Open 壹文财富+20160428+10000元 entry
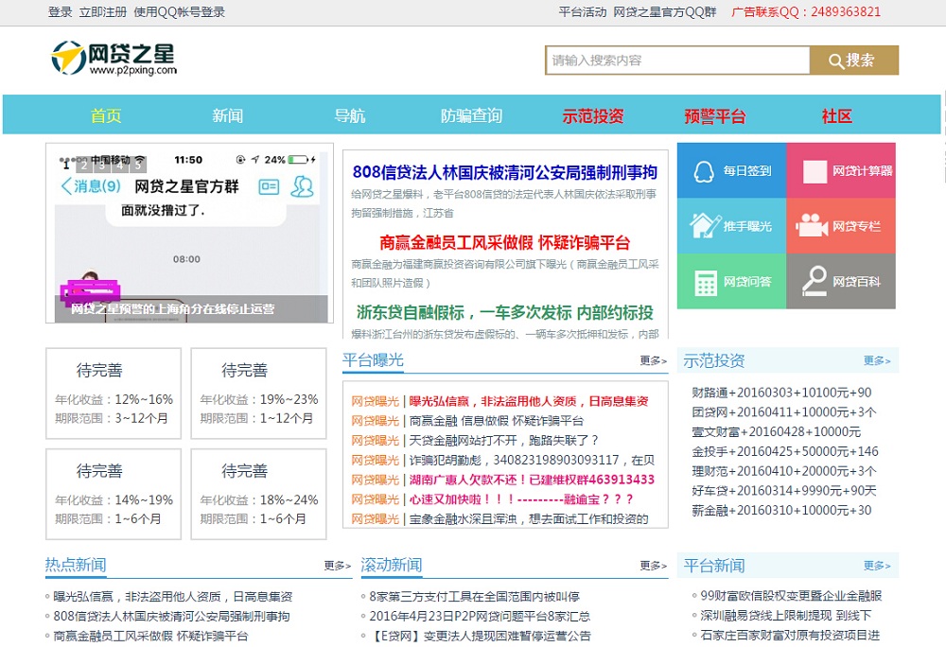 click(x=776, y=431)
